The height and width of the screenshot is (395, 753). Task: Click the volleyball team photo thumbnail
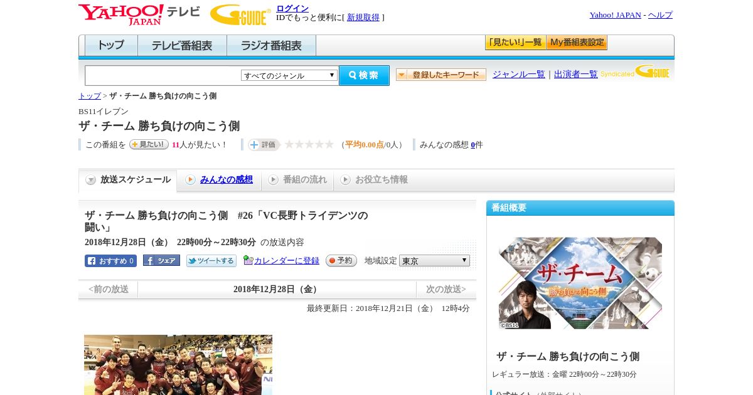coord(178,365)
